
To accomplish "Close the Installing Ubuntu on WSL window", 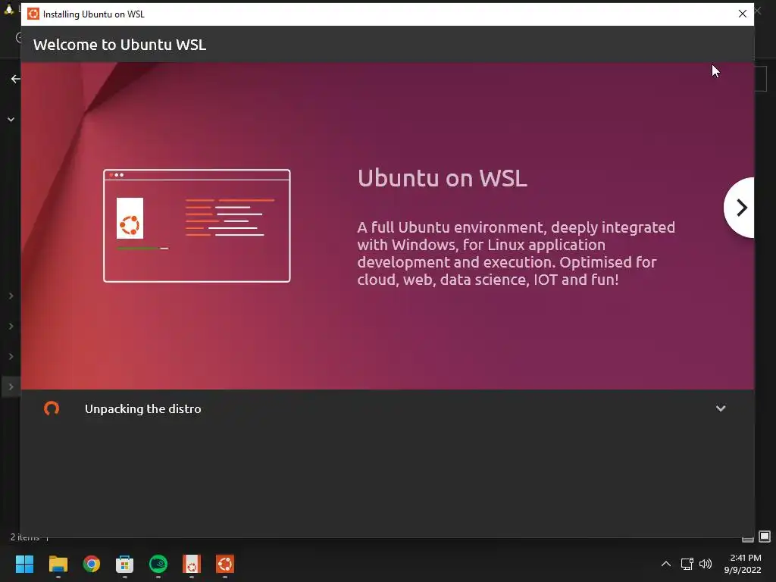I will (743, 14).
